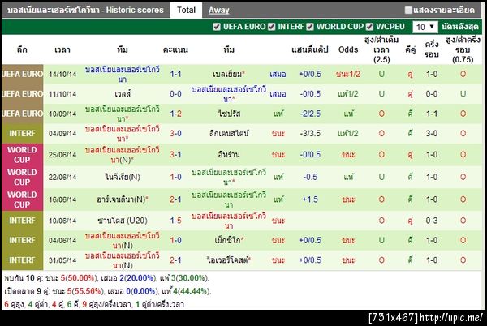Click score 3-1 of 25/06/14 match

pyautogui.click(x=175, y=154)
